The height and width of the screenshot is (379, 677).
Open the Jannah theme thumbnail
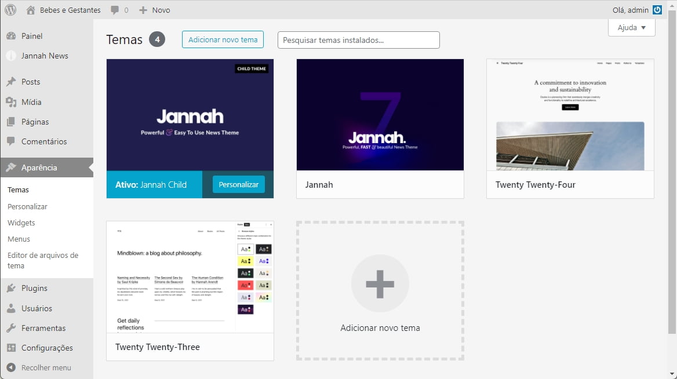[x=380, y=115]
